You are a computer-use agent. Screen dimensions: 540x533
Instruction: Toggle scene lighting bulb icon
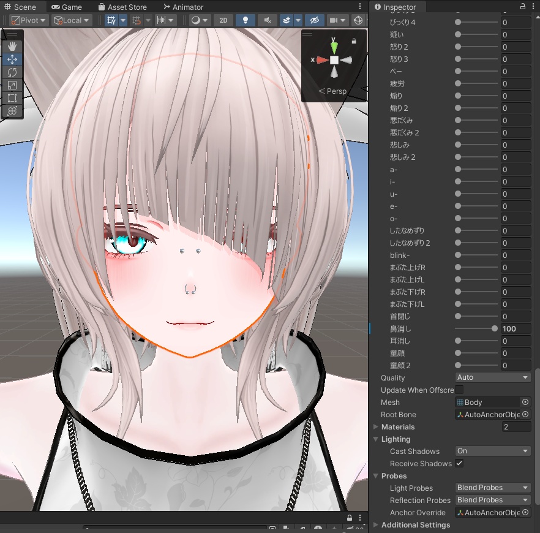(x=245, y=20)
